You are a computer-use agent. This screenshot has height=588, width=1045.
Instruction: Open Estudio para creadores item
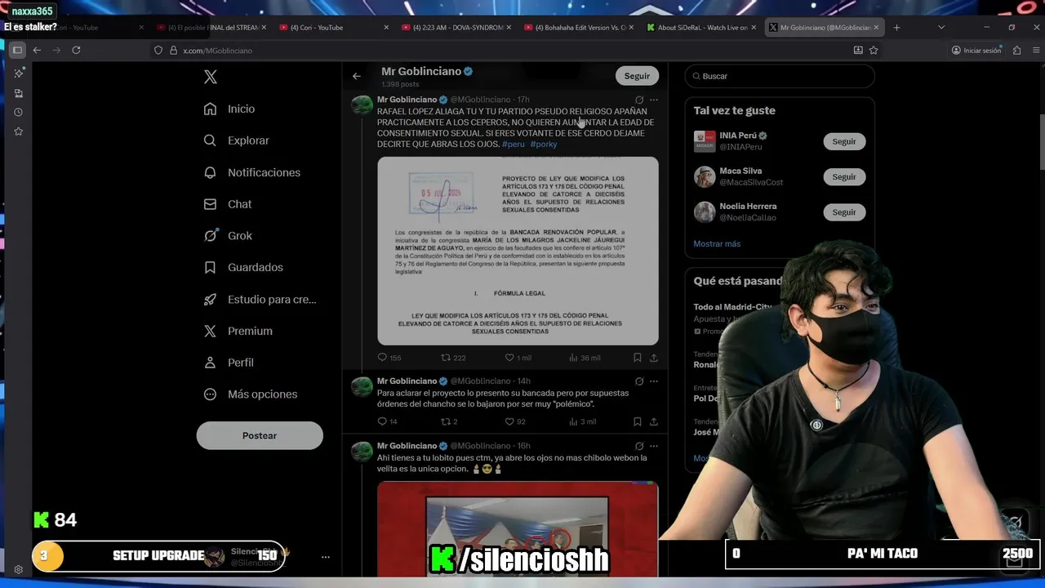click(260, 299)
